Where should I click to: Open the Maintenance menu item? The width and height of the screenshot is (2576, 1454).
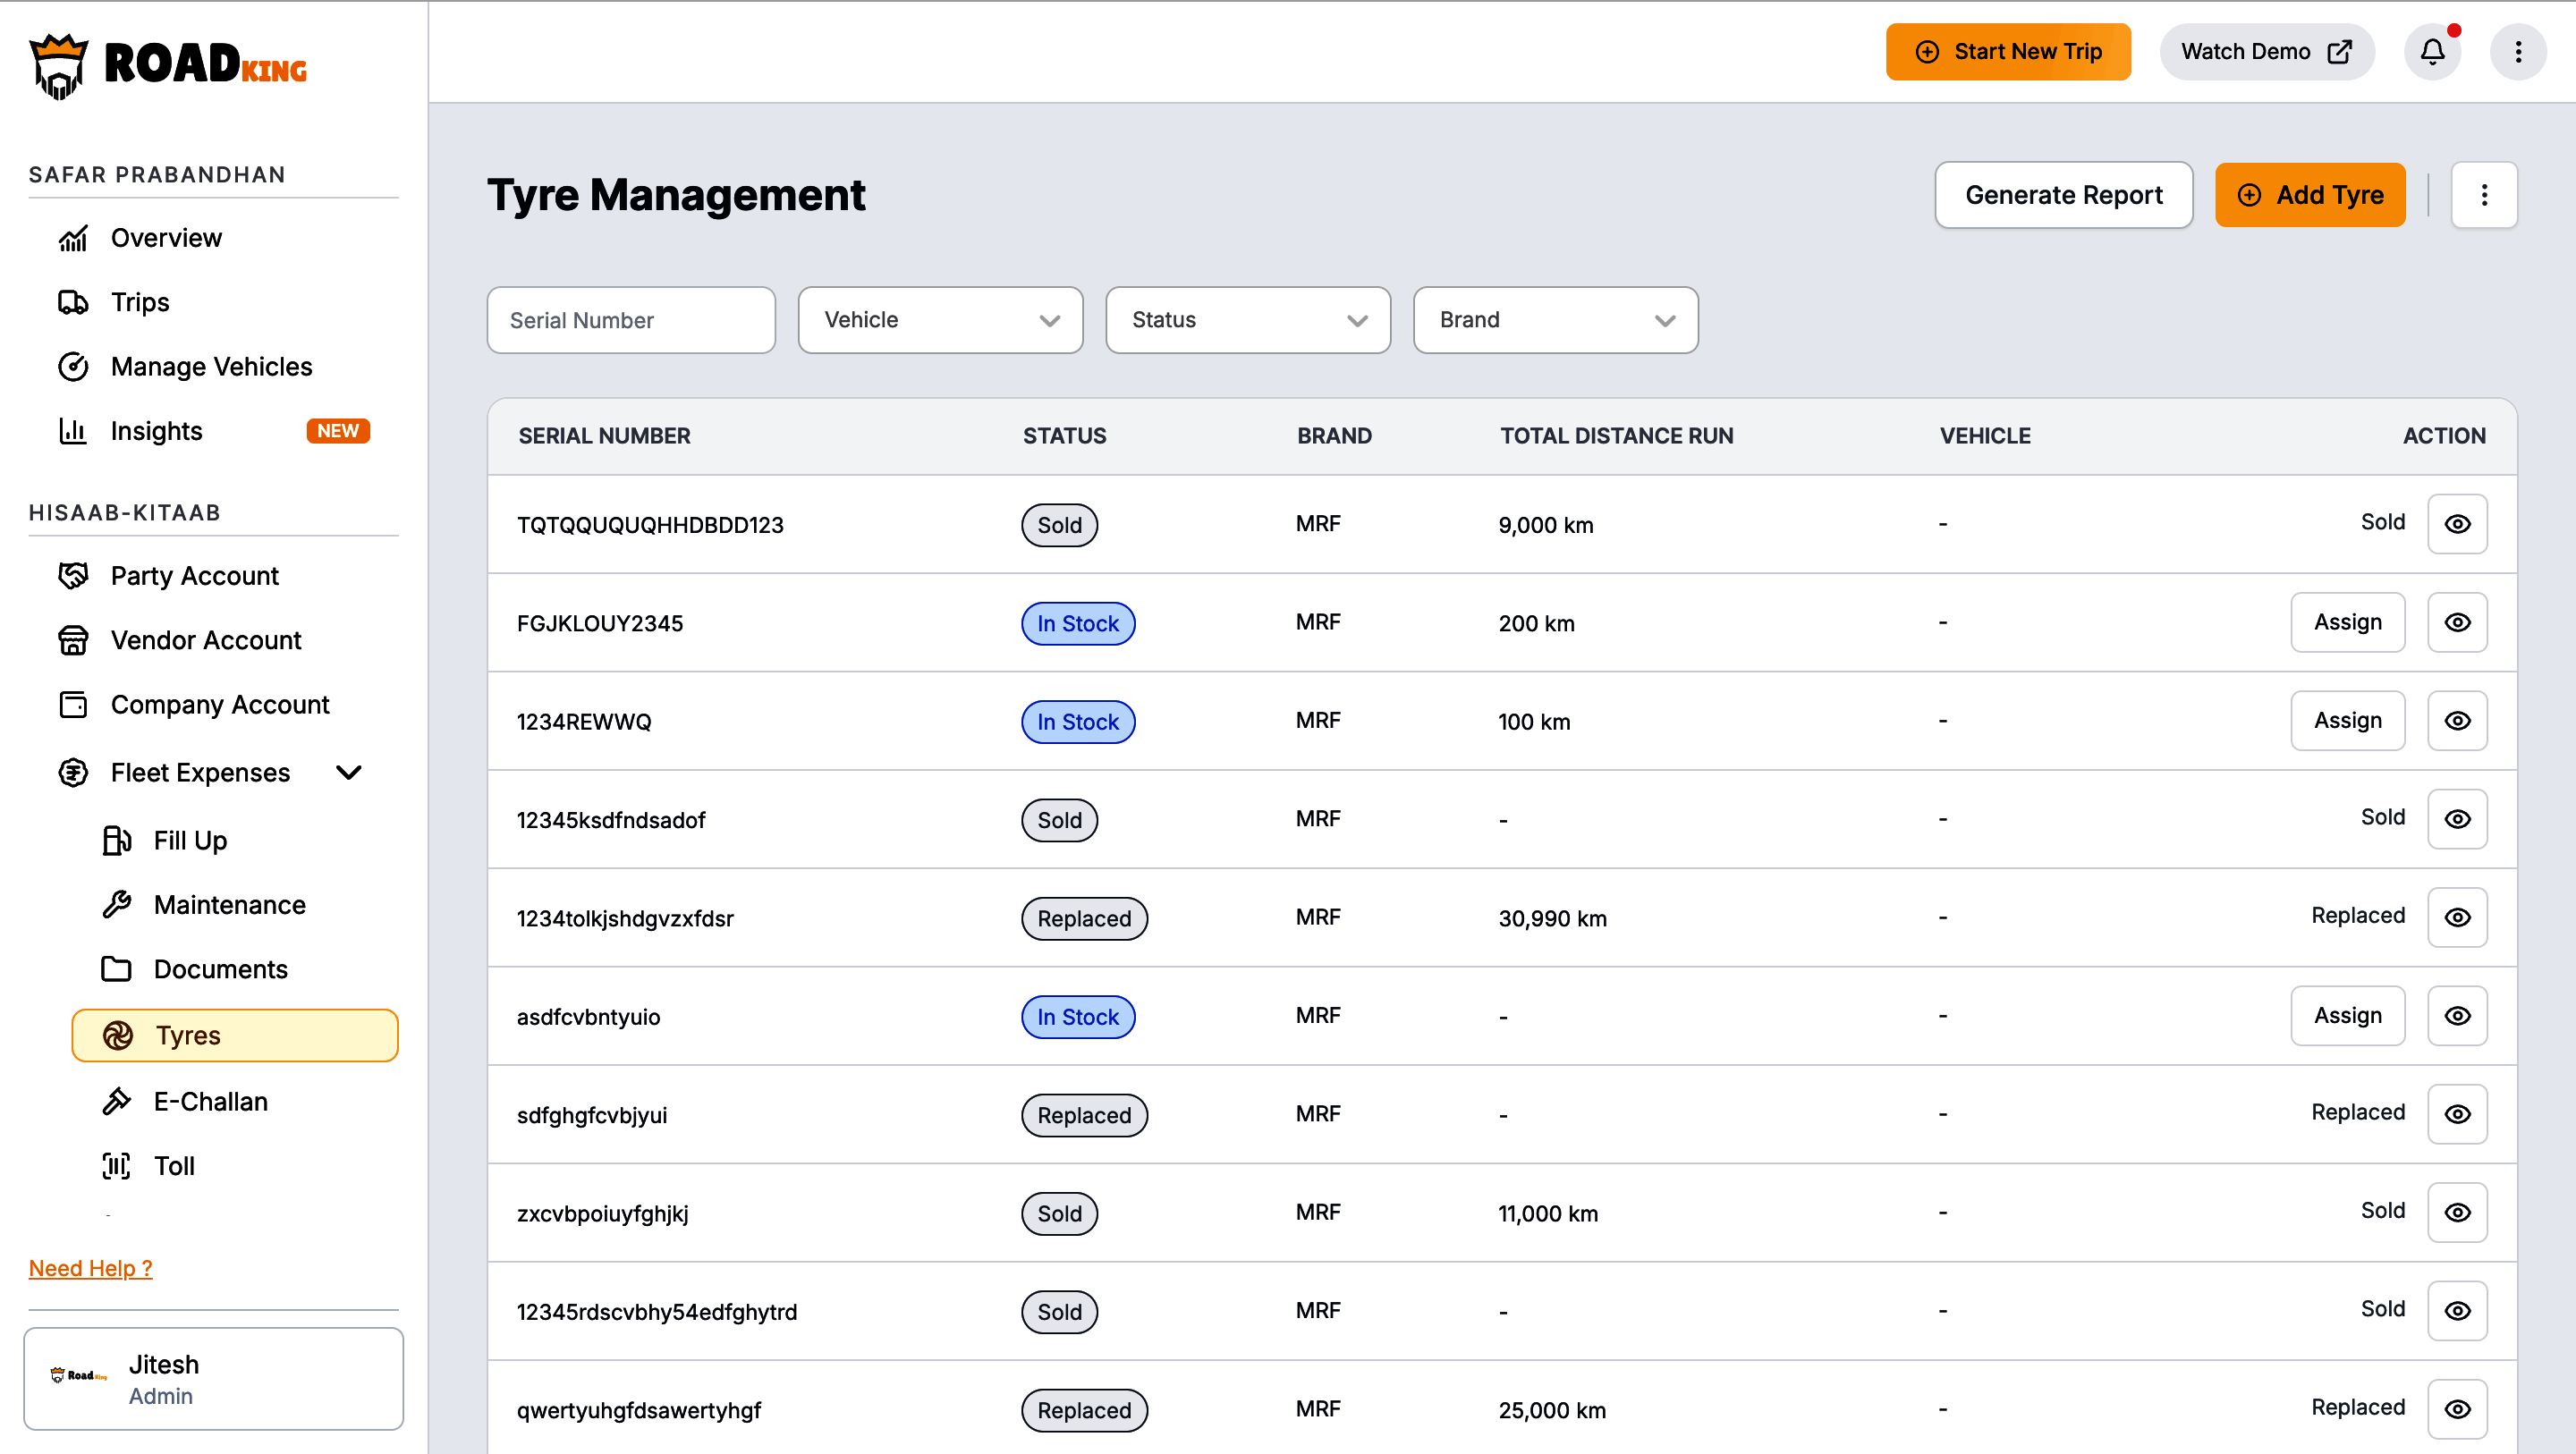230,904
